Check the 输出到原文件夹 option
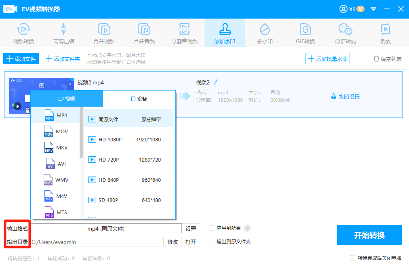The image size is (409, 265). 212,241
